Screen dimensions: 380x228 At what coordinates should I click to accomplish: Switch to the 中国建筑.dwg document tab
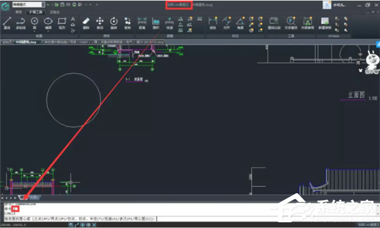pyautogui.click(x=26, y=42)
